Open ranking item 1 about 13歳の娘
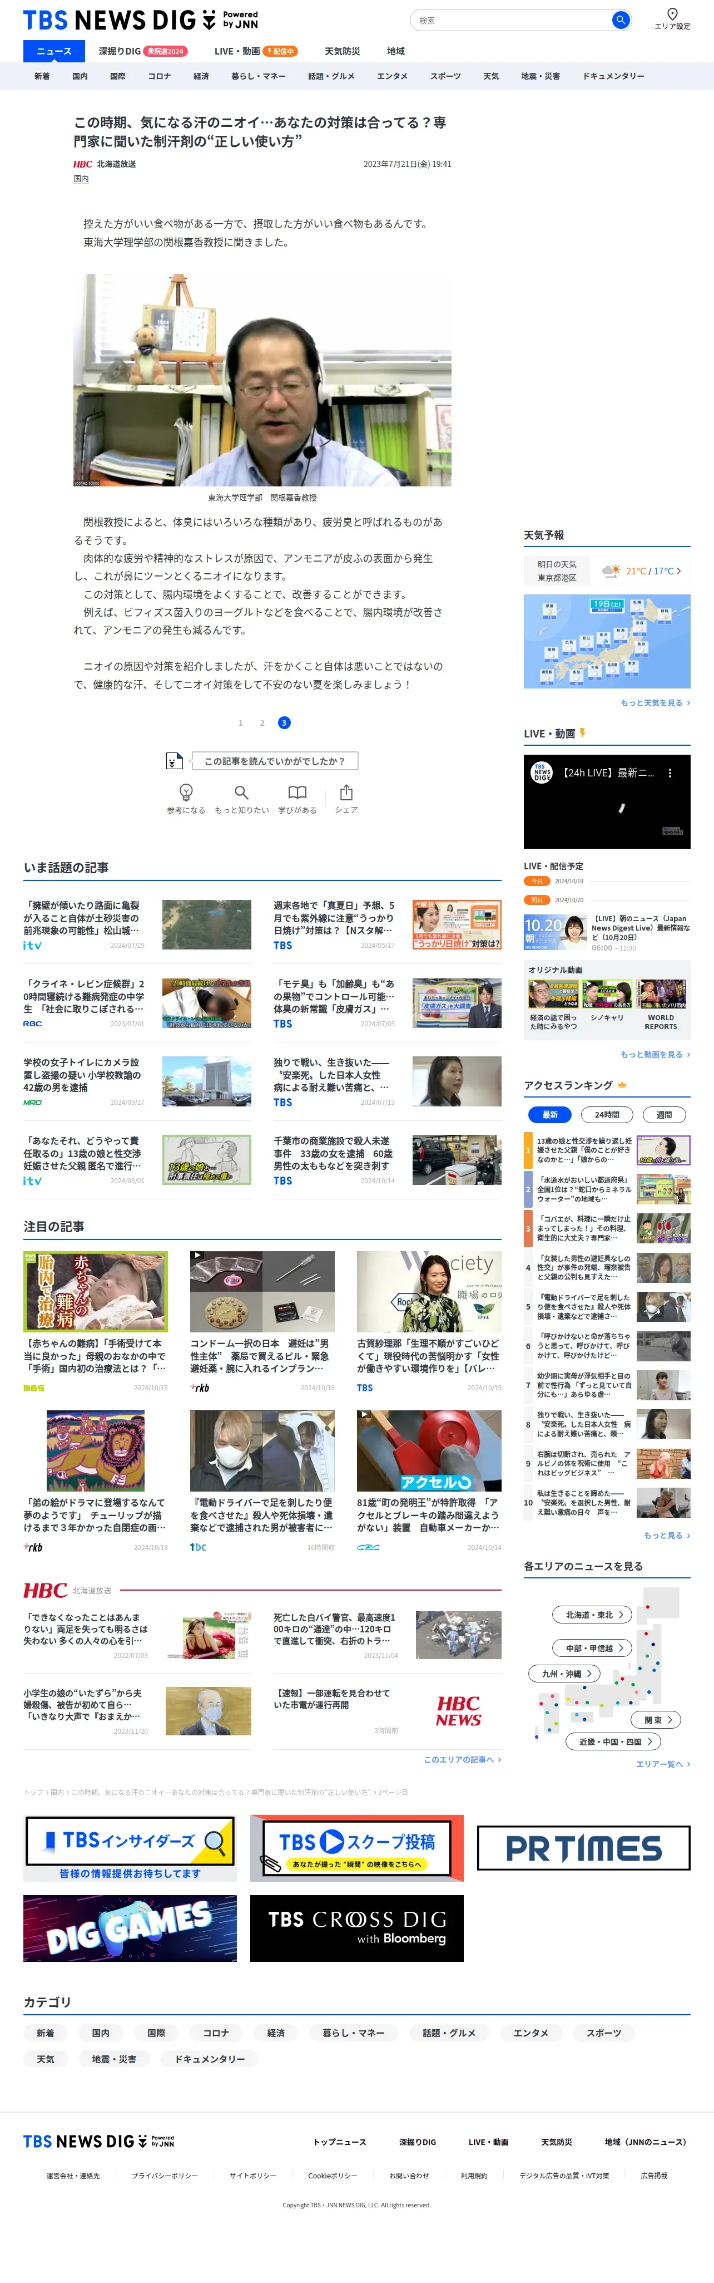 [x=607, y=1150]
